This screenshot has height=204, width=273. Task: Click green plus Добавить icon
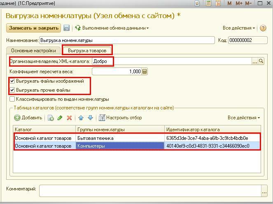point(17,118)
